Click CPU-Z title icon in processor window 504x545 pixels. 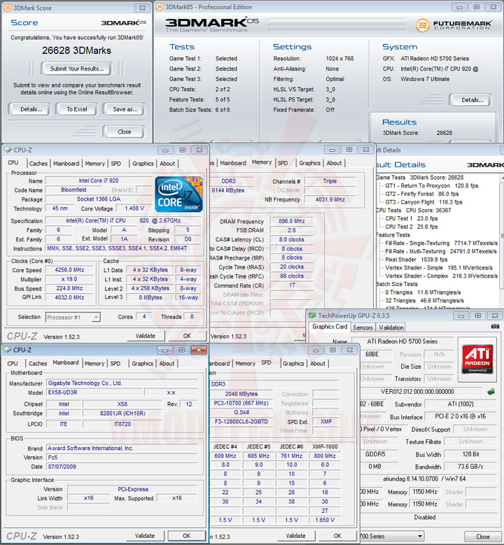click(x=8, y=150)
